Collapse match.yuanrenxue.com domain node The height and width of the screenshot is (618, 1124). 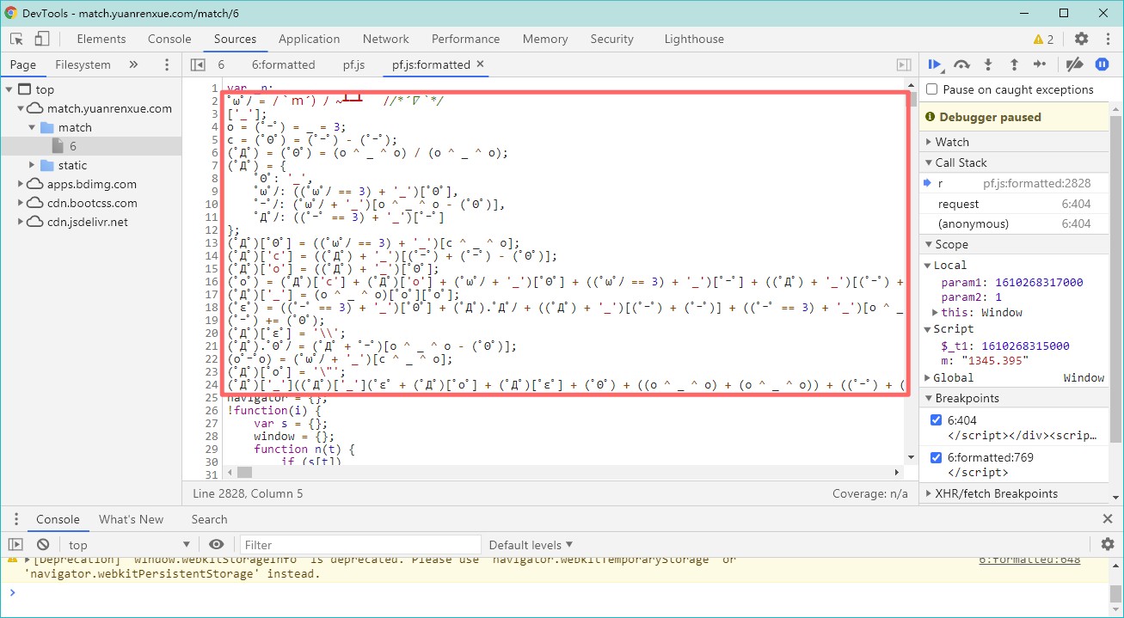[x=21, y=108]
